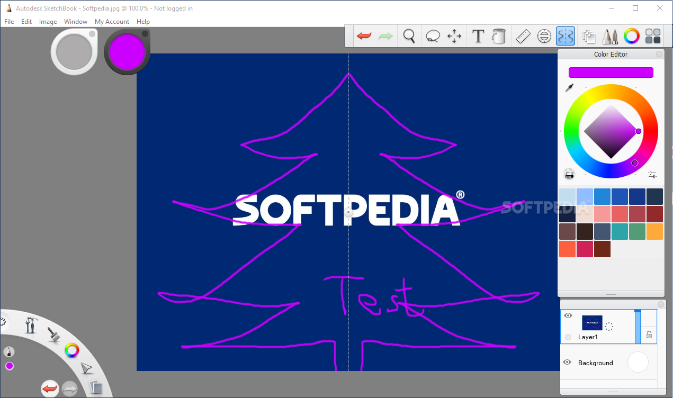Open the Window menu
Screen dimensions: 673x398
tap(76, 22)
